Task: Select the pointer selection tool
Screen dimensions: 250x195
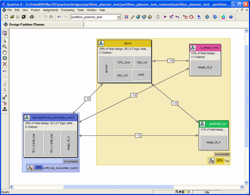Action: click(4, 41)
